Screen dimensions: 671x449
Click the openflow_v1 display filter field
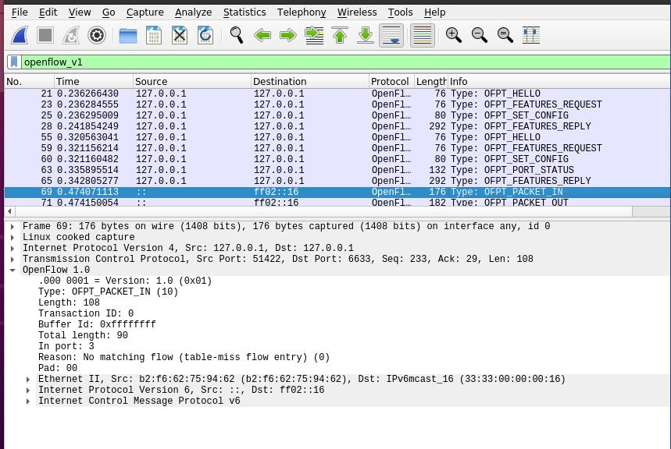(345, 62)
